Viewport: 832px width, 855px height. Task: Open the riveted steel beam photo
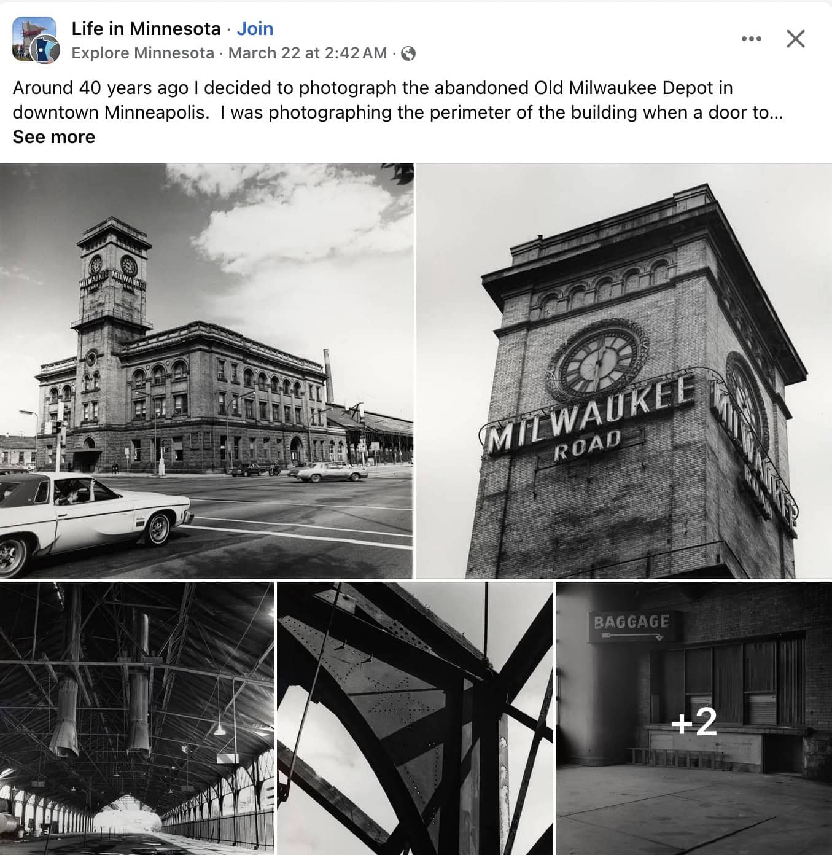pos(415,718)
